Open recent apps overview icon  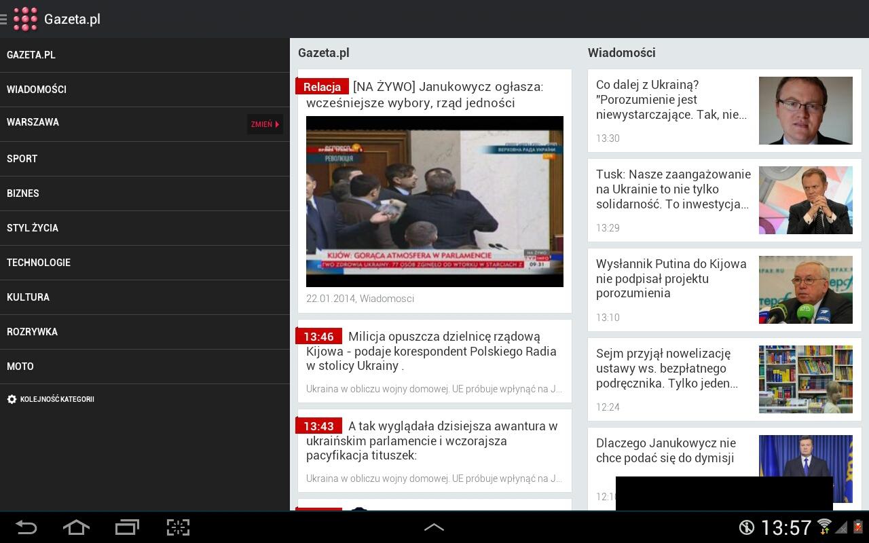coord(127,527)
